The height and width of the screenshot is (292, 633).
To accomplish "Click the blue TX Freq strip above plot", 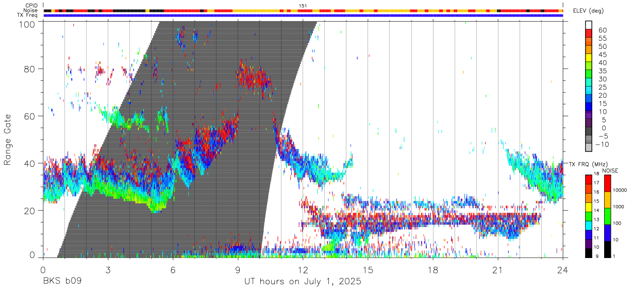I will point(303,15).
